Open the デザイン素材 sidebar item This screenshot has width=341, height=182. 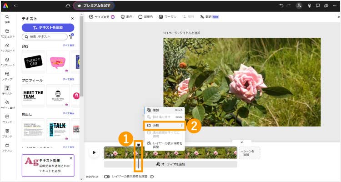(7, 105)
